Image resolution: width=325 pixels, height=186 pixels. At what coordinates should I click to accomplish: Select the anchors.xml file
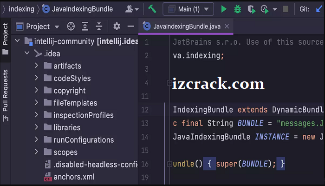click(75, 177)
